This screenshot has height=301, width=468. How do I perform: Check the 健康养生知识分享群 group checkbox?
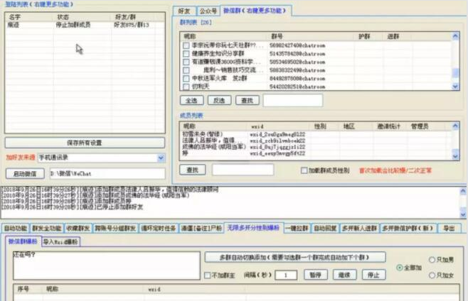tap(186, 53)
